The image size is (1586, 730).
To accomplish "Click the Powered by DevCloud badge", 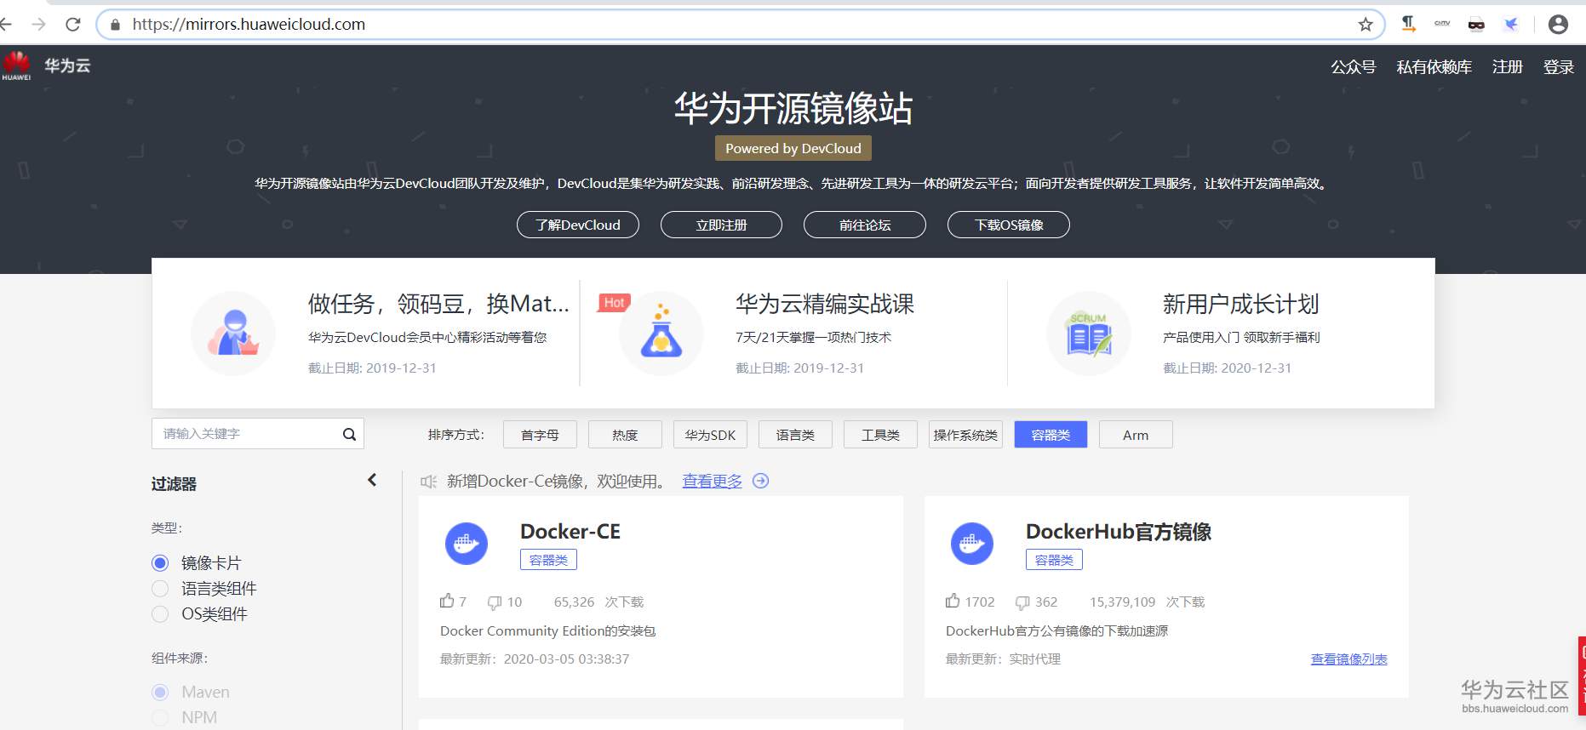I will click(x=793, y=148).
